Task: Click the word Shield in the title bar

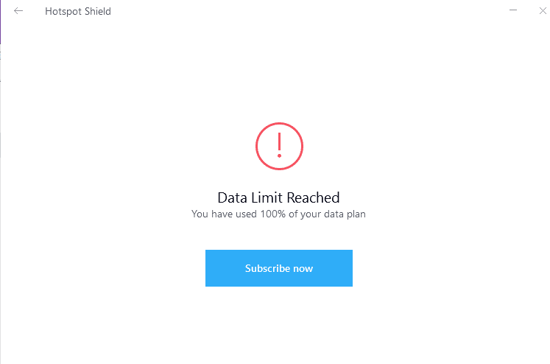Action: tap(98, 11)
